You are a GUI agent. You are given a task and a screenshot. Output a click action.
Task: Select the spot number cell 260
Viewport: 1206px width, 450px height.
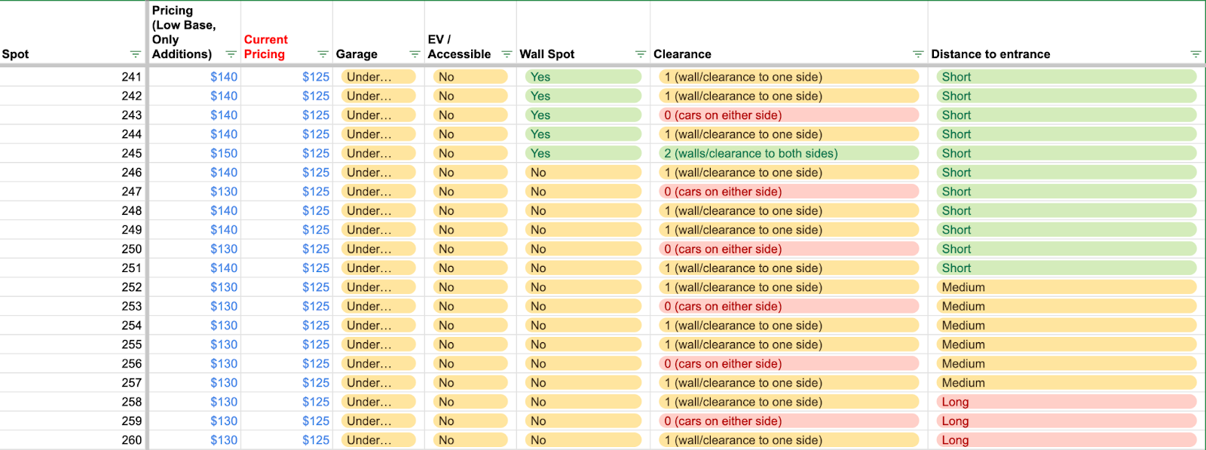(x=72, y=440)
